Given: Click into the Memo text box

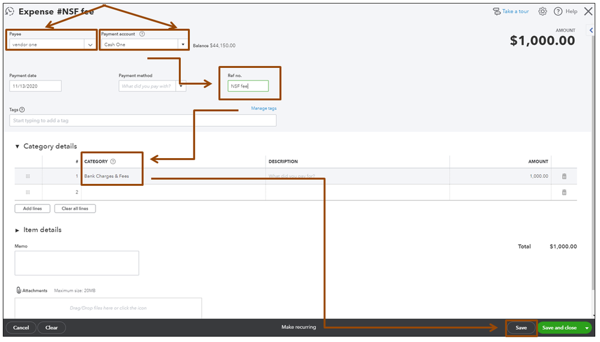Looking at the screenshot, I should (77, 263).
